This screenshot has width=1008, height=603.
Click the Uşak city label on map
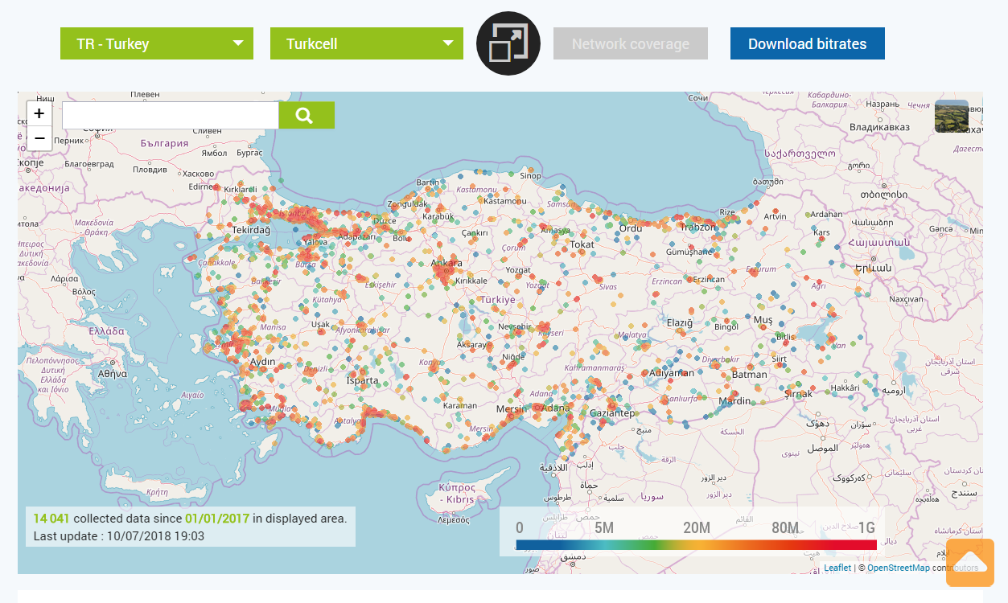click(320, 324)
